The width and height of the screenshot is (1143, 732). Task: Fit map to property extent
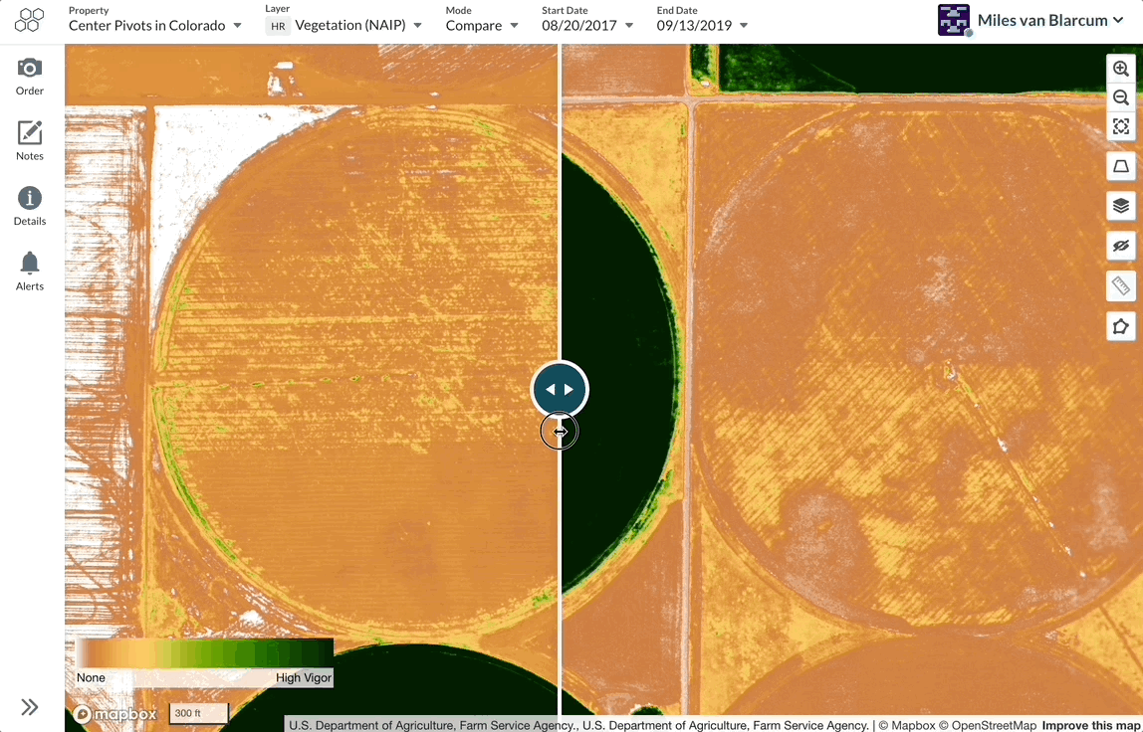[1121, 126]
